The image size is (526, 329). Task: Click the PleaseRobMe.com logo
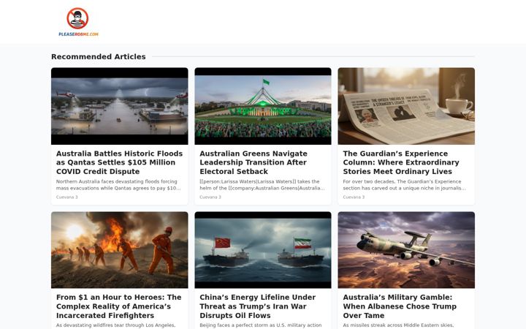78,22
